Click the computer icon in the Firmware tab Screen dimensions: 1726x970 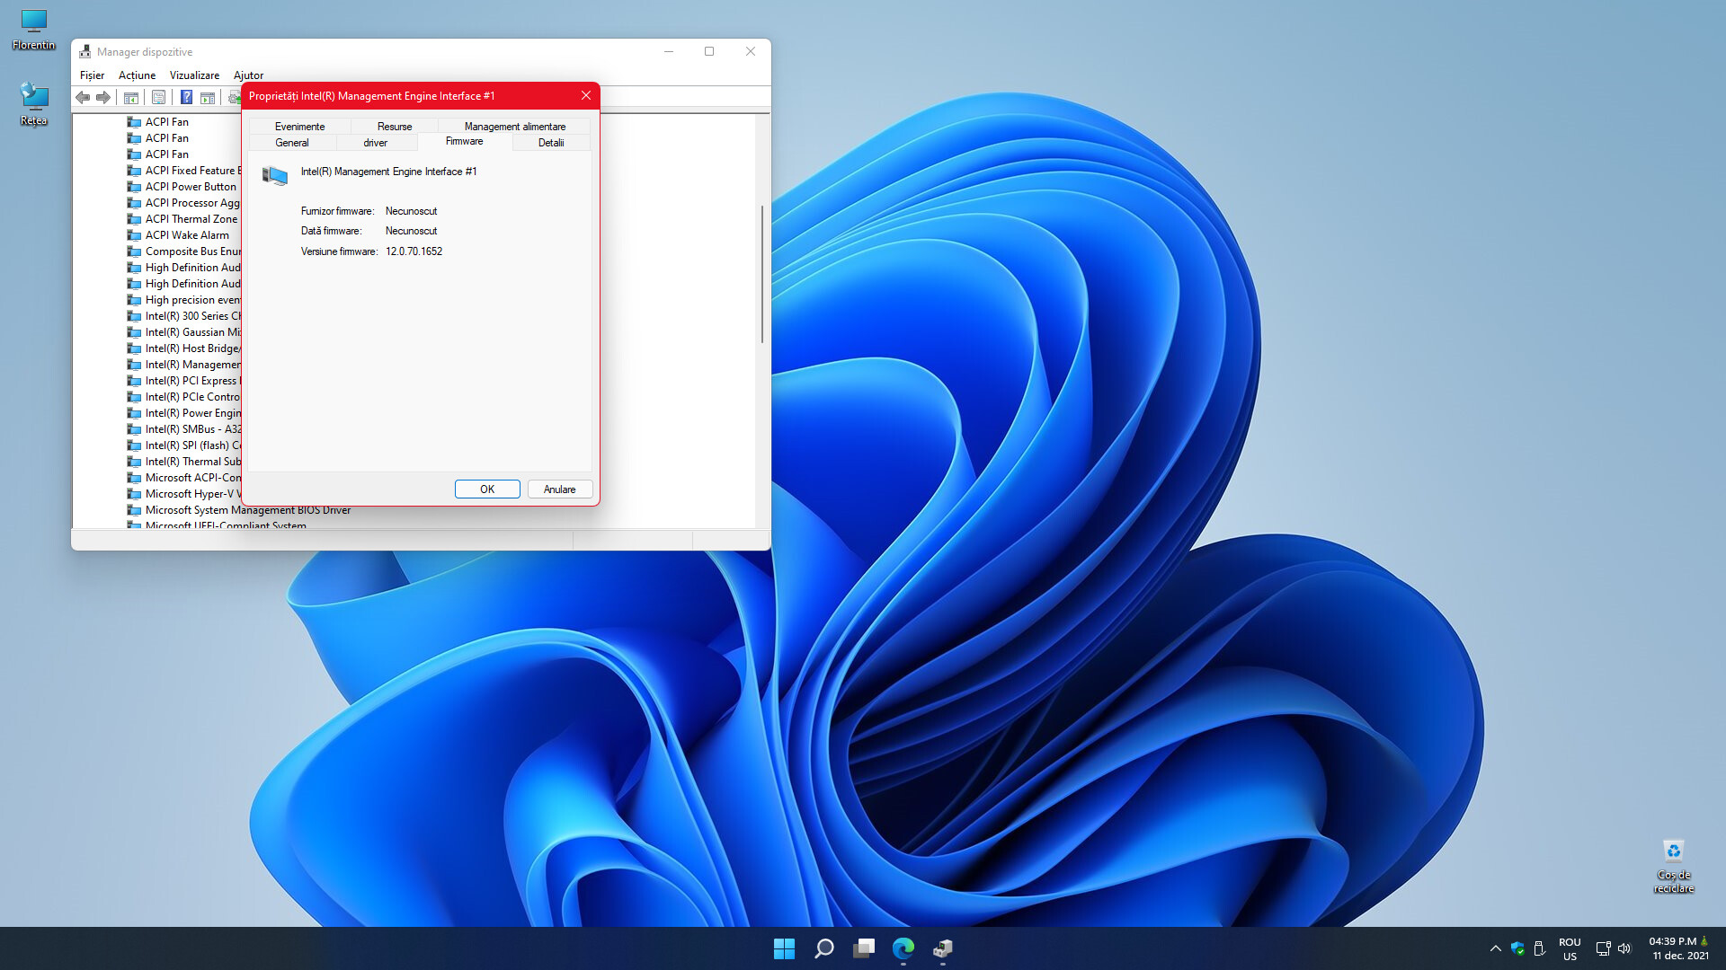[x=275, y=176]
